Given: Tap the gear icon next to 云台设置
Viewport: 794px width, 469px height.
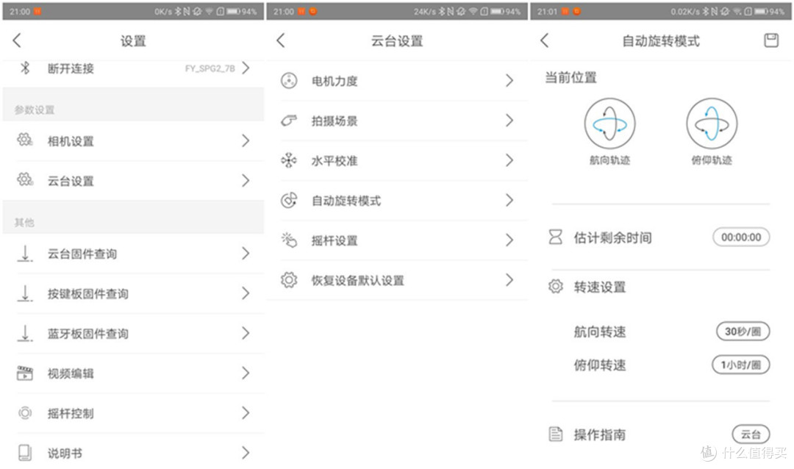Looking at the screenshot, I should pyautogui.click(x=25, y=180).
